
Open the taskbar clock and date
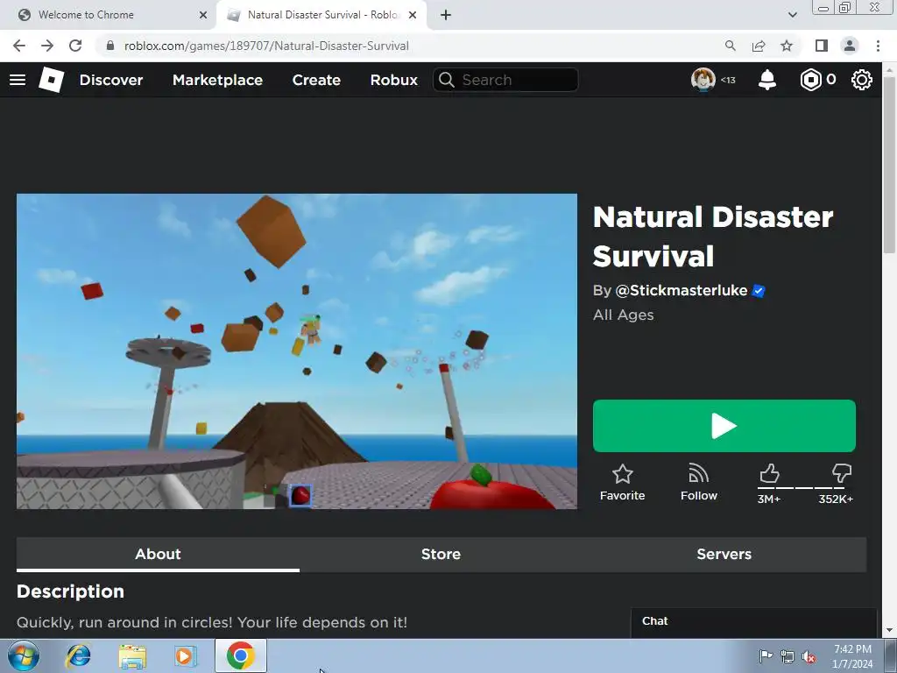pos(852,656)
